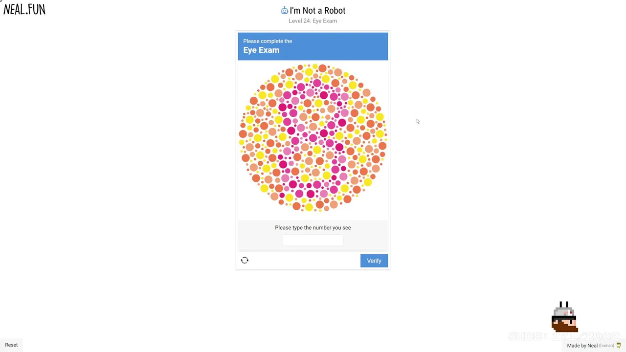This screenshot has height=352, width=626.
Task: Click "Please type the number you see" label
Action: click(x=313, y=227)
